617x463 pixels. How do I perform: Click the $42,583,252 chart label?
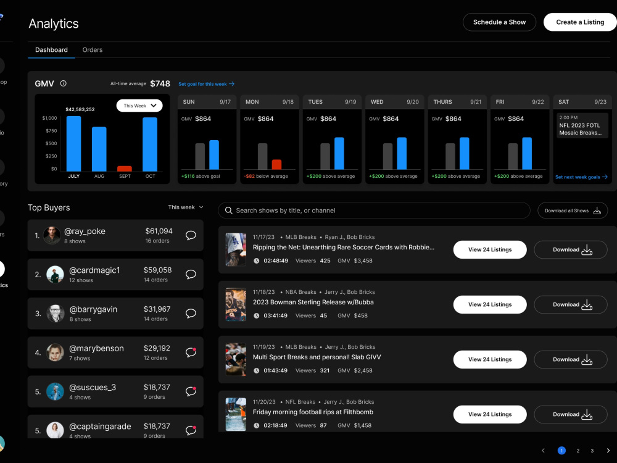tap(80, 109)
